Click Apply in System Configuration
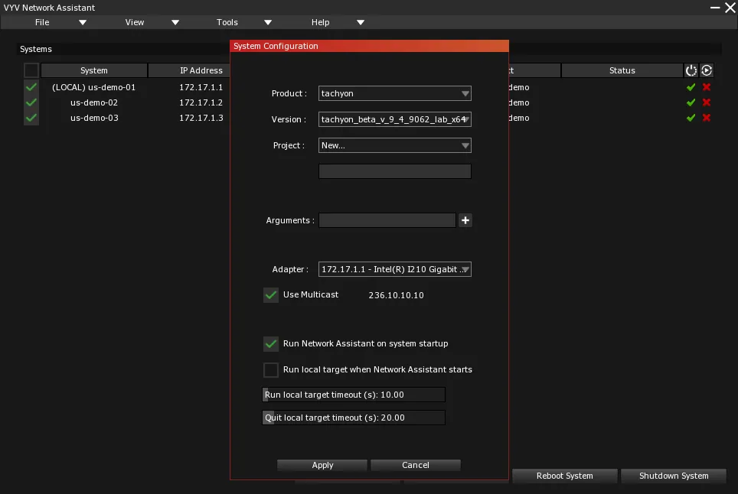This screenshot has height=494, width=738. tap(322, 466)
